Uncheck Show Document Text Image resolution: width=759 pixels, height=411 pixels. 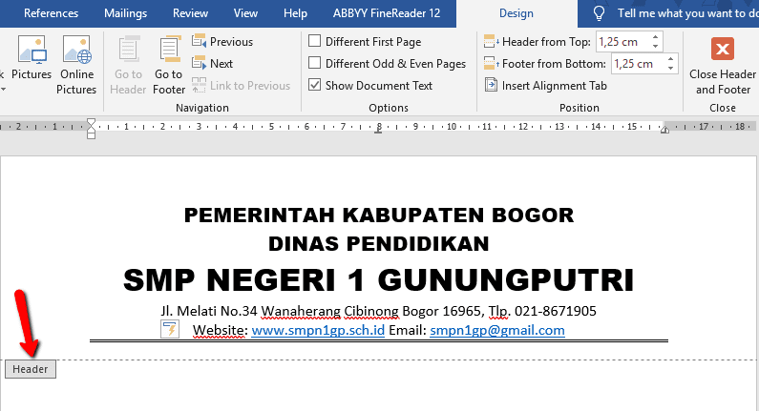(x=315, y=85)
